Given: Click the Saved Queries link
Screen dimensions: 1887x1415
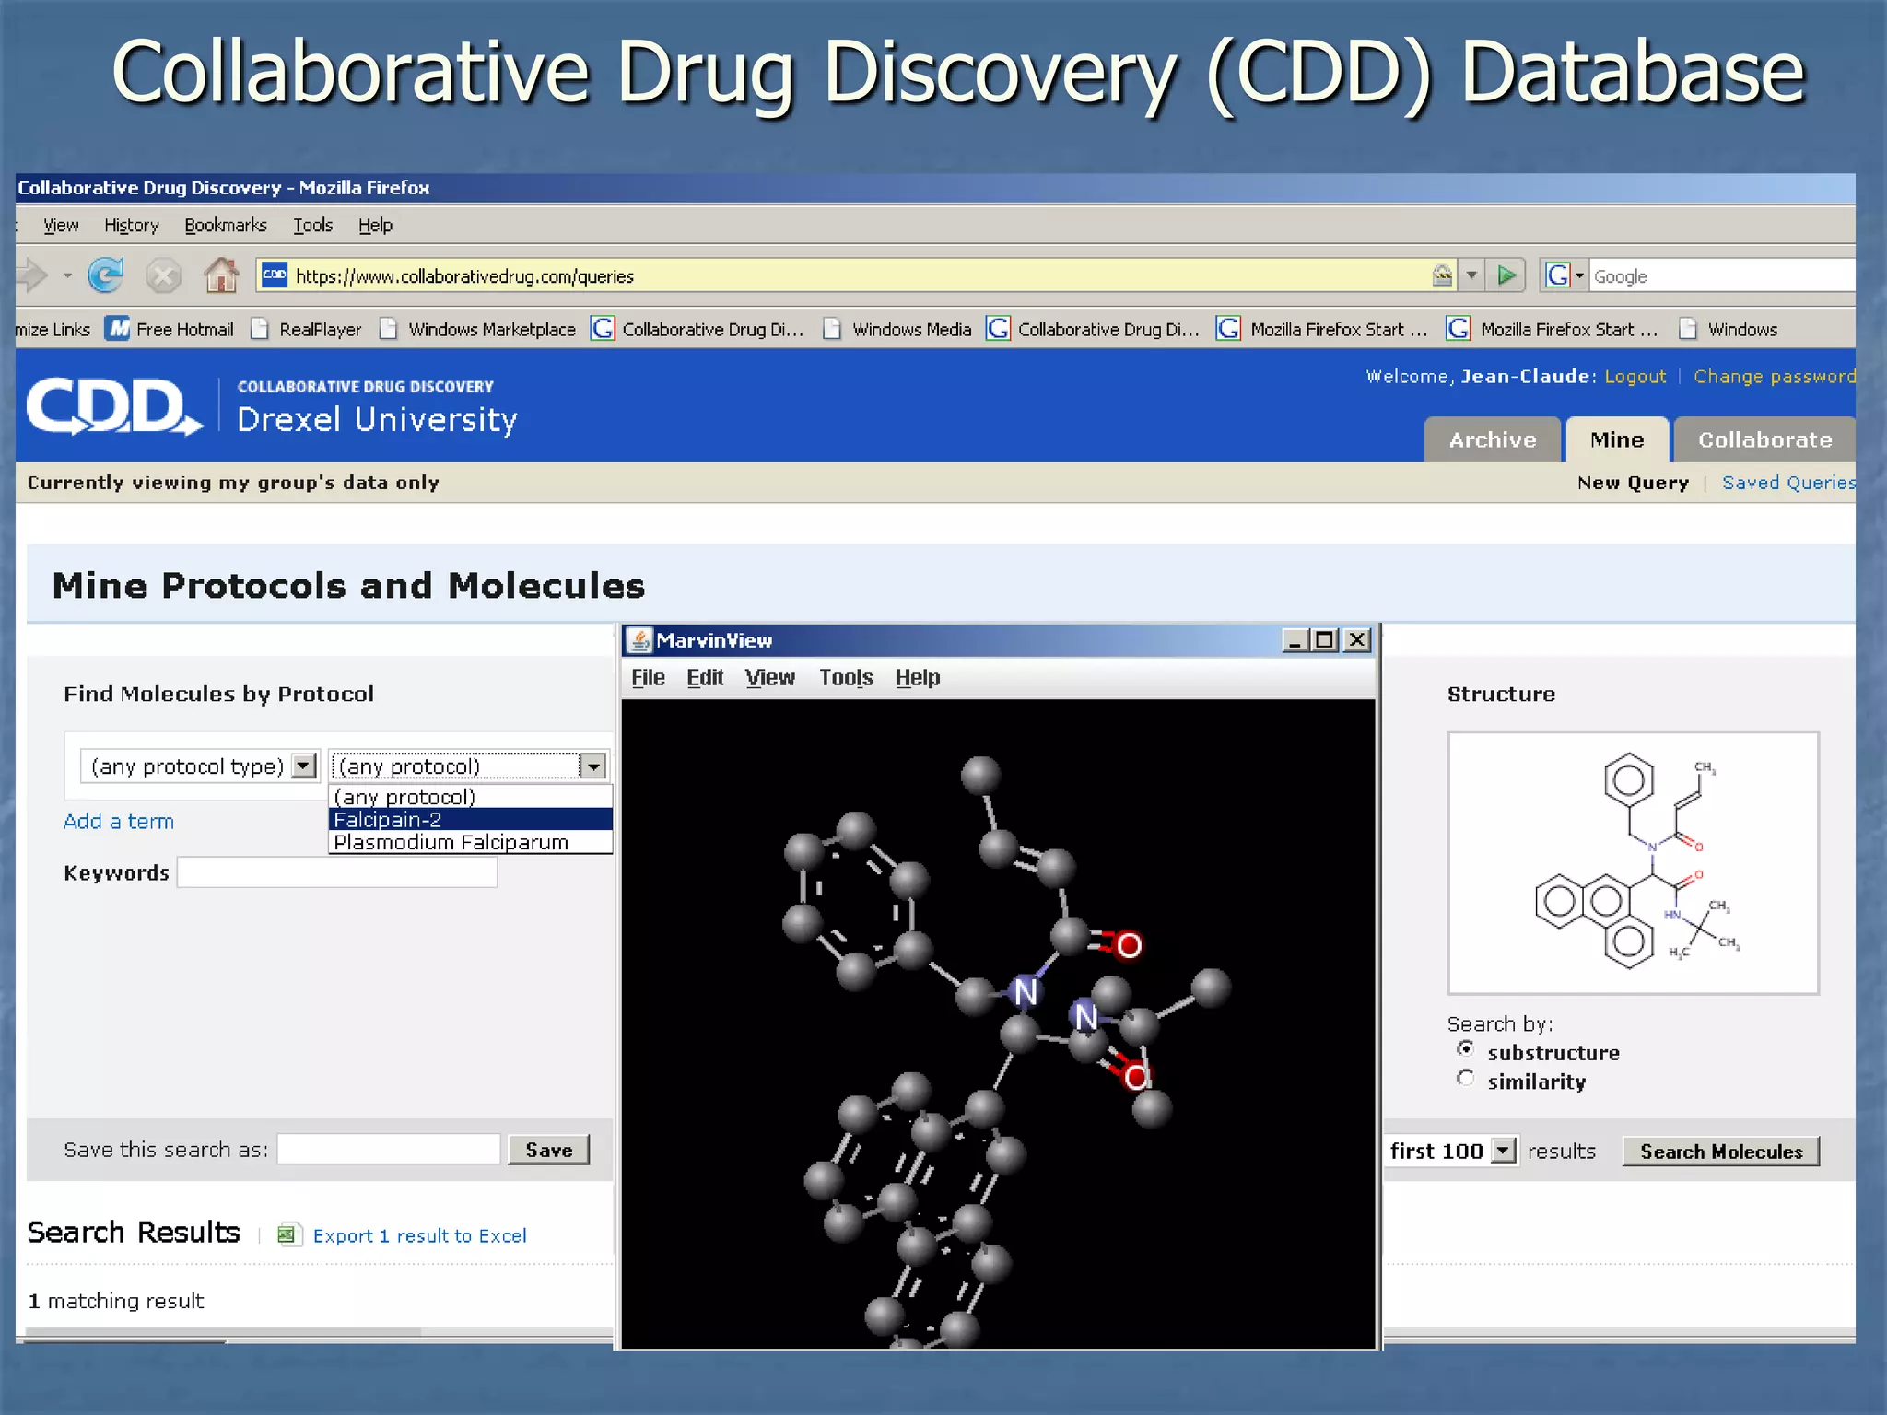Looking at the screenshot, I should [1787, 483].
